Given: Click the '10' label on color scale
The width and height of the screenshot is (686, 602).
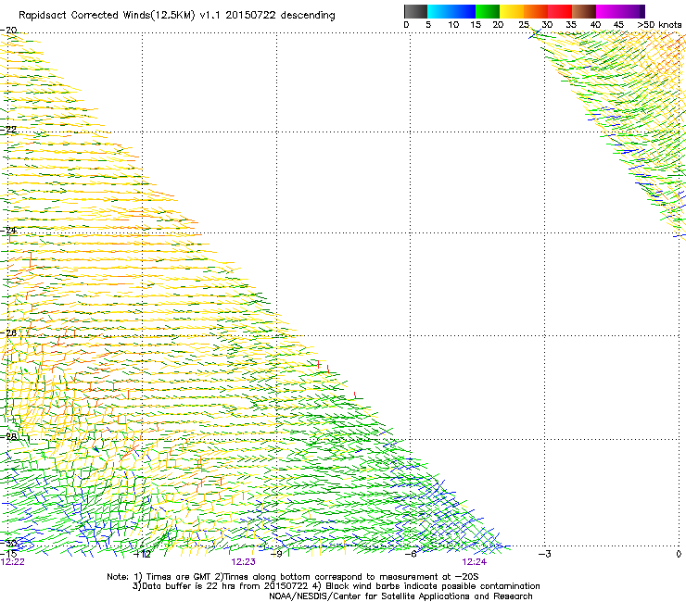Looking at the screenshot, I should [453, 24].
